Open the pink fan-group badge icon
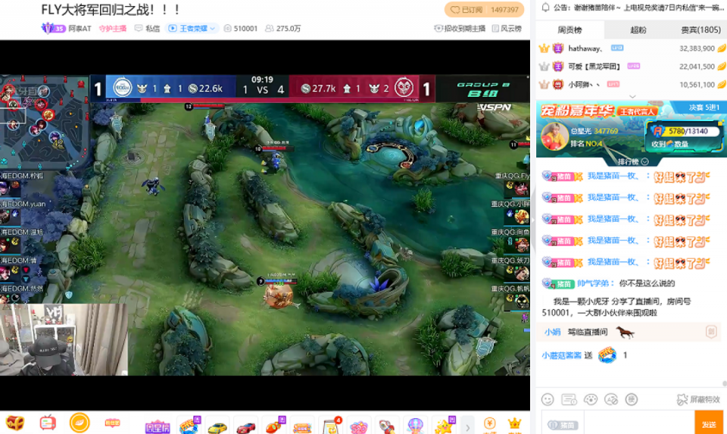 (112, 423)
